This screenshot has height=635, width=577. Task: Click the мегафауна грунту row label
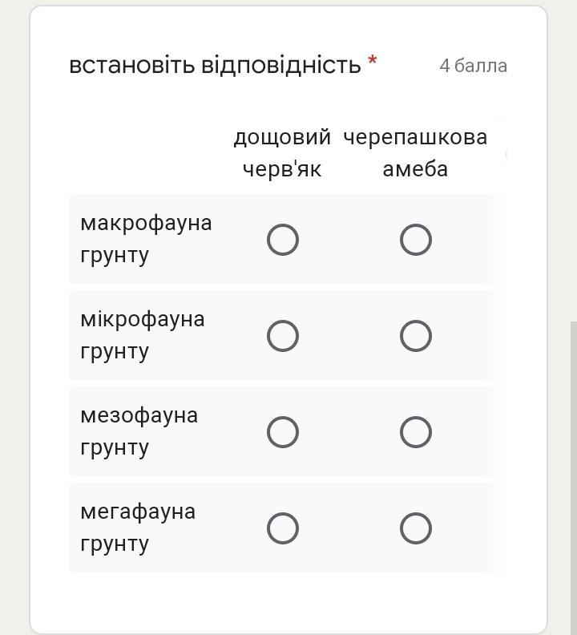tap(138, 527)
